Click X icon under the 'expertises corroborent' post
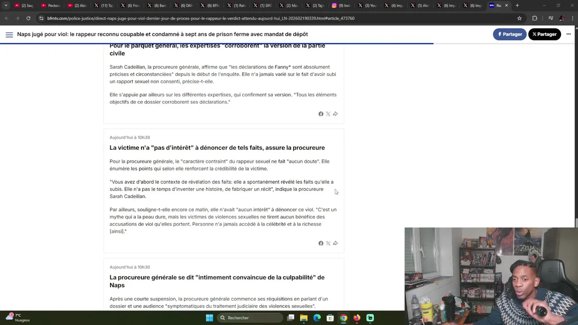This screenshot has width=578, height=325. [x=328, y=114]
